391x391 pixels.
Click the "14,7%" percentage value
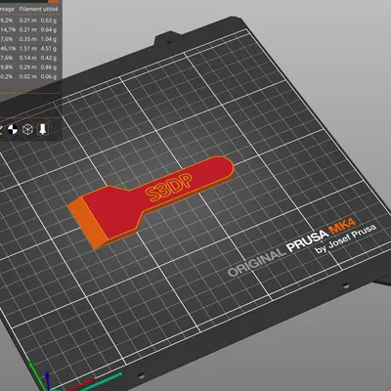pyautogui.click(x=8, y=29)
